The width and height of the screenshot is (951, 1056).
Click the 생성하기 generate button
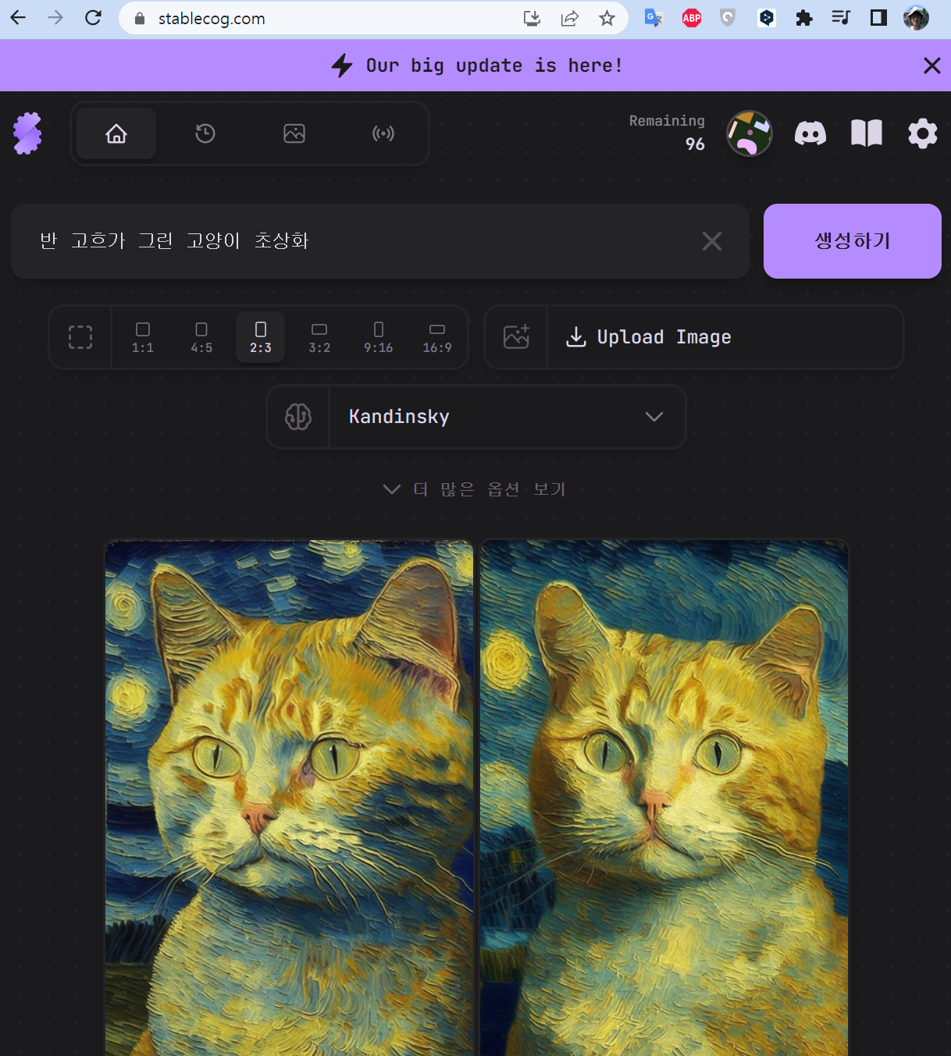853,241
